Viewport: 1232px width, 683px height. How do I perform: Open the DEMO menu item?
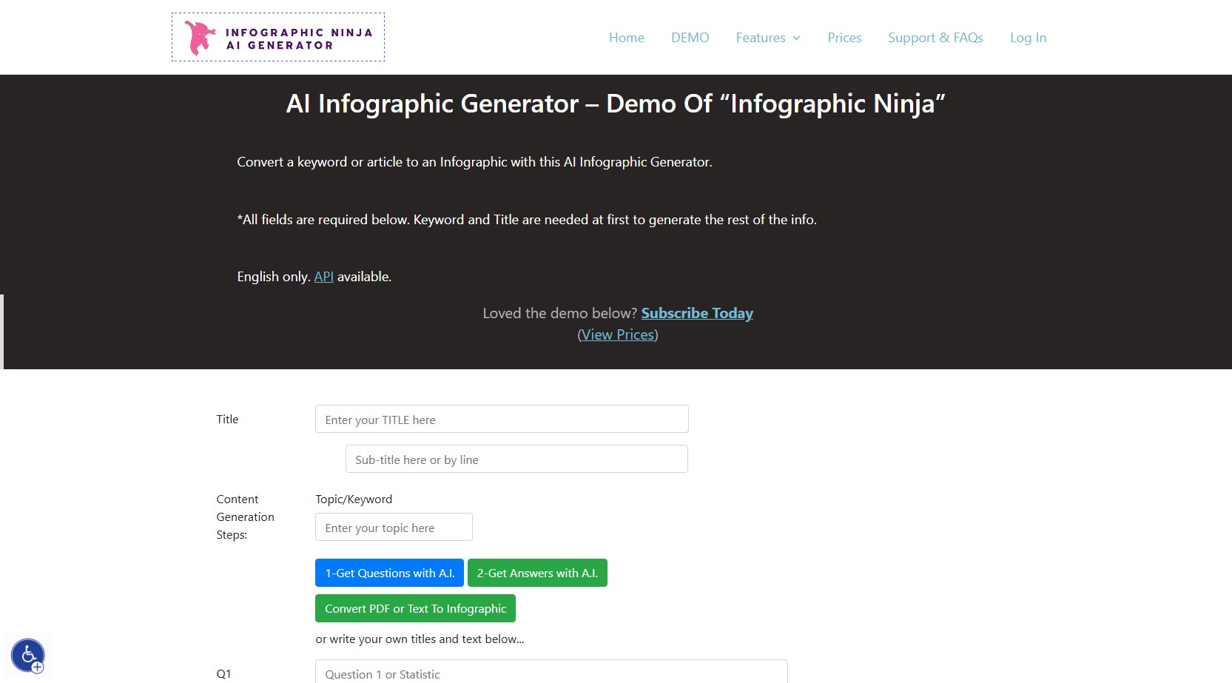pyautogui.click(x=690, y=38)
